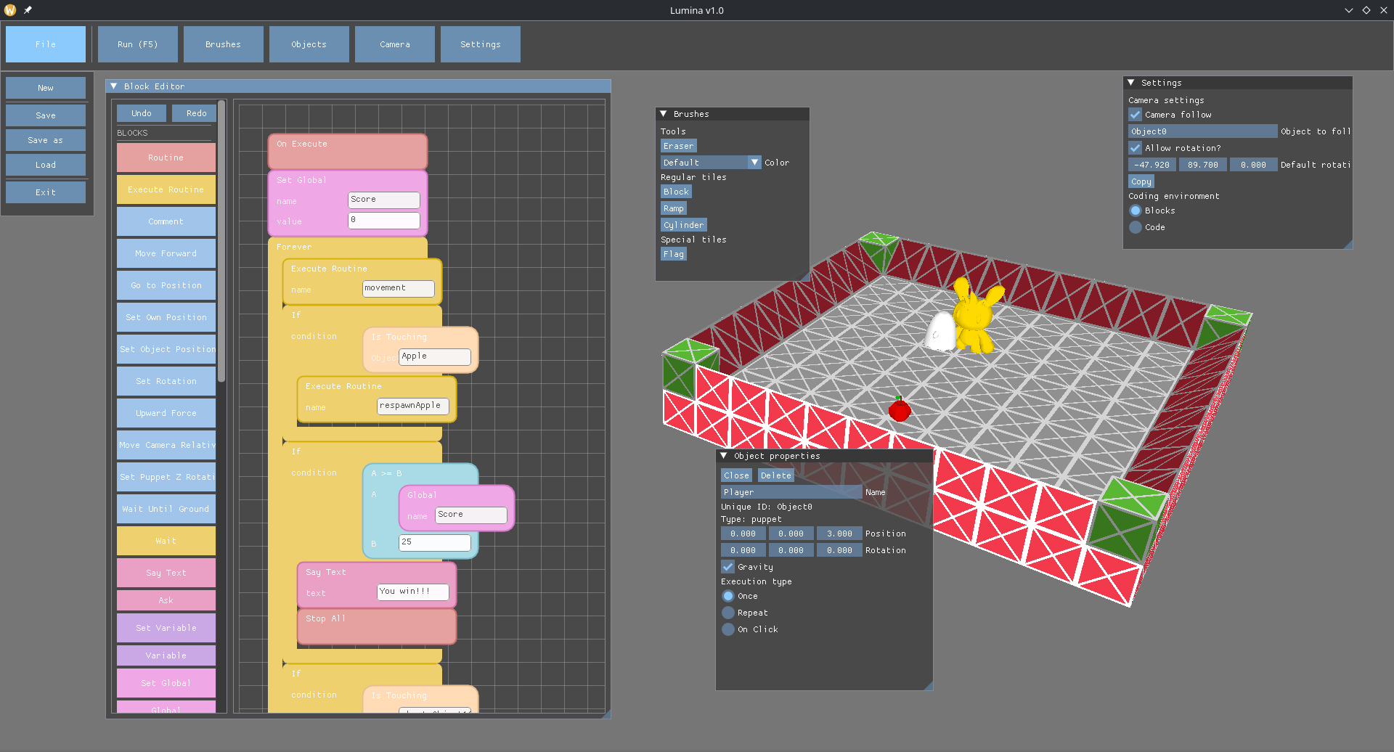Open the Settings menu in top bar

coord(481,44)
